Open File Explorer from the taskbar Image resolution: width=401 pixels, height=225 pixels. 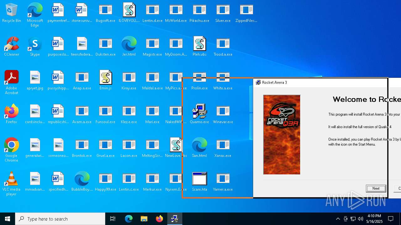pos(144,219)
